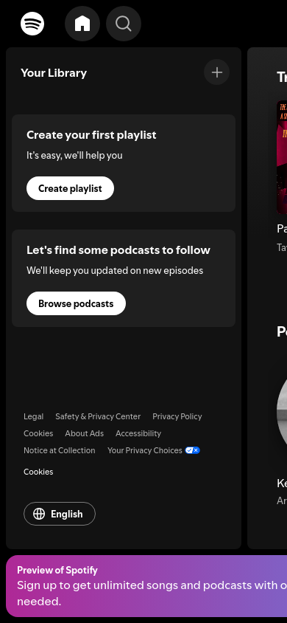Click the privacy choices toggle icon
Screen dimensions: 287x623
192,450
